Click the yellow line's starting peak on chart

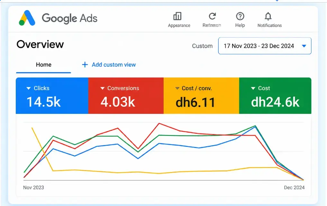[32, 128]
